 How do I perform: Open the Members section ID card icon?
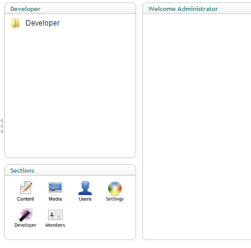pyautogui.click(x=55, y=215)
